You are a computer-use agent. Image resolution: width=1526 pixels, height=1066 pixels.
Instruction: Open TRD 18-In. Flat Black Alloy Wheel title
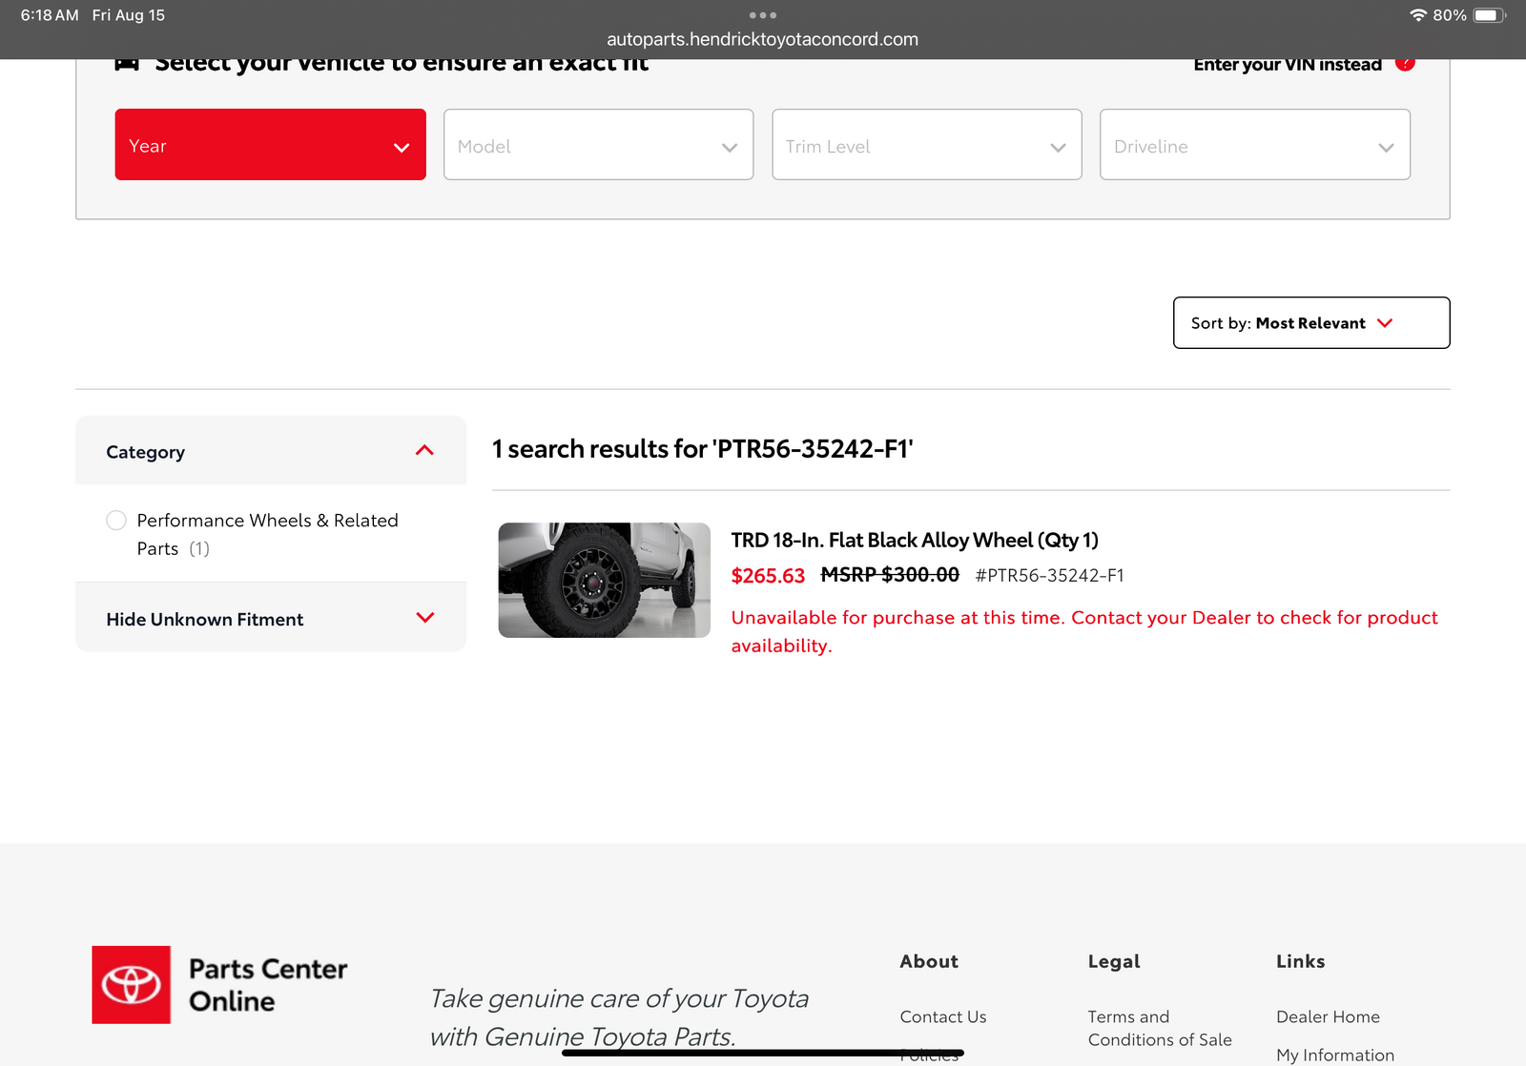(915, 541)
